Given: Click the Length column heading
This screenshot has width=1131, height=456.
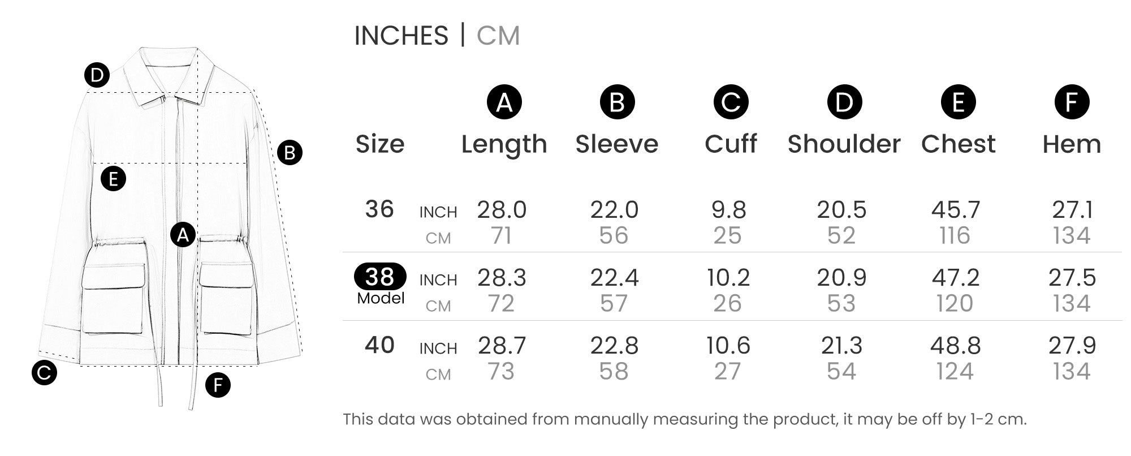Looking at the screenshot, I should pyautogui.click(x=504, y=144).
